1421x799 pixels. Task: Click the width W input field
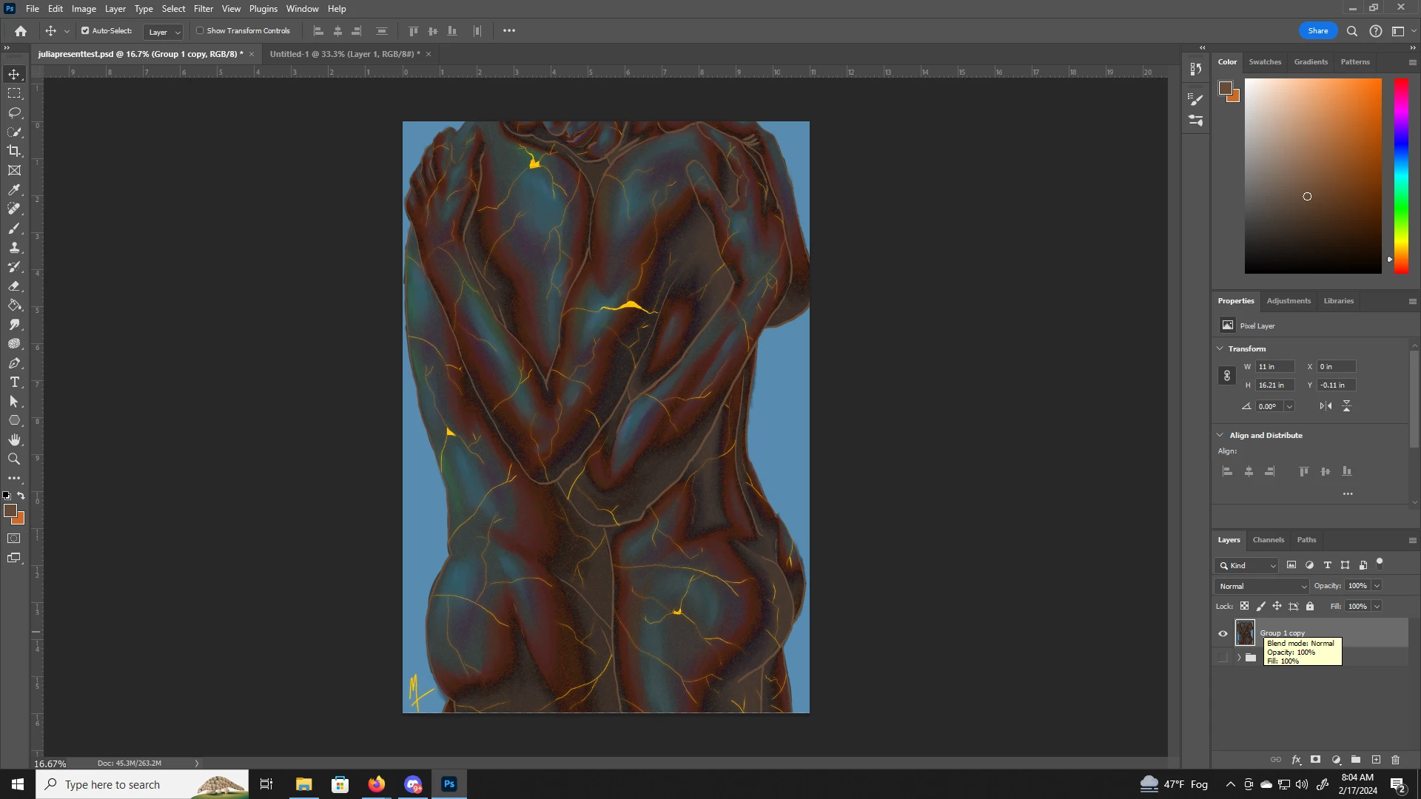[x=1274, y=367]
